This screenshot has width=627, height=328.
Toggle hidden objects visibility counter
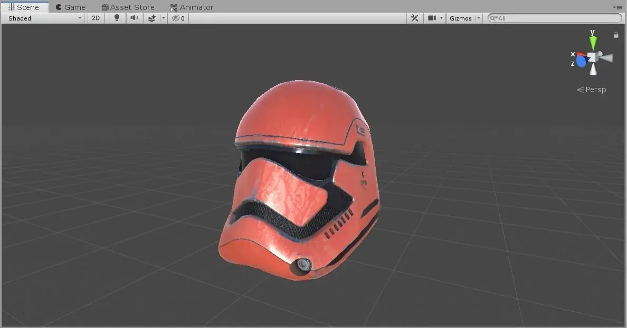click(178, 18)
